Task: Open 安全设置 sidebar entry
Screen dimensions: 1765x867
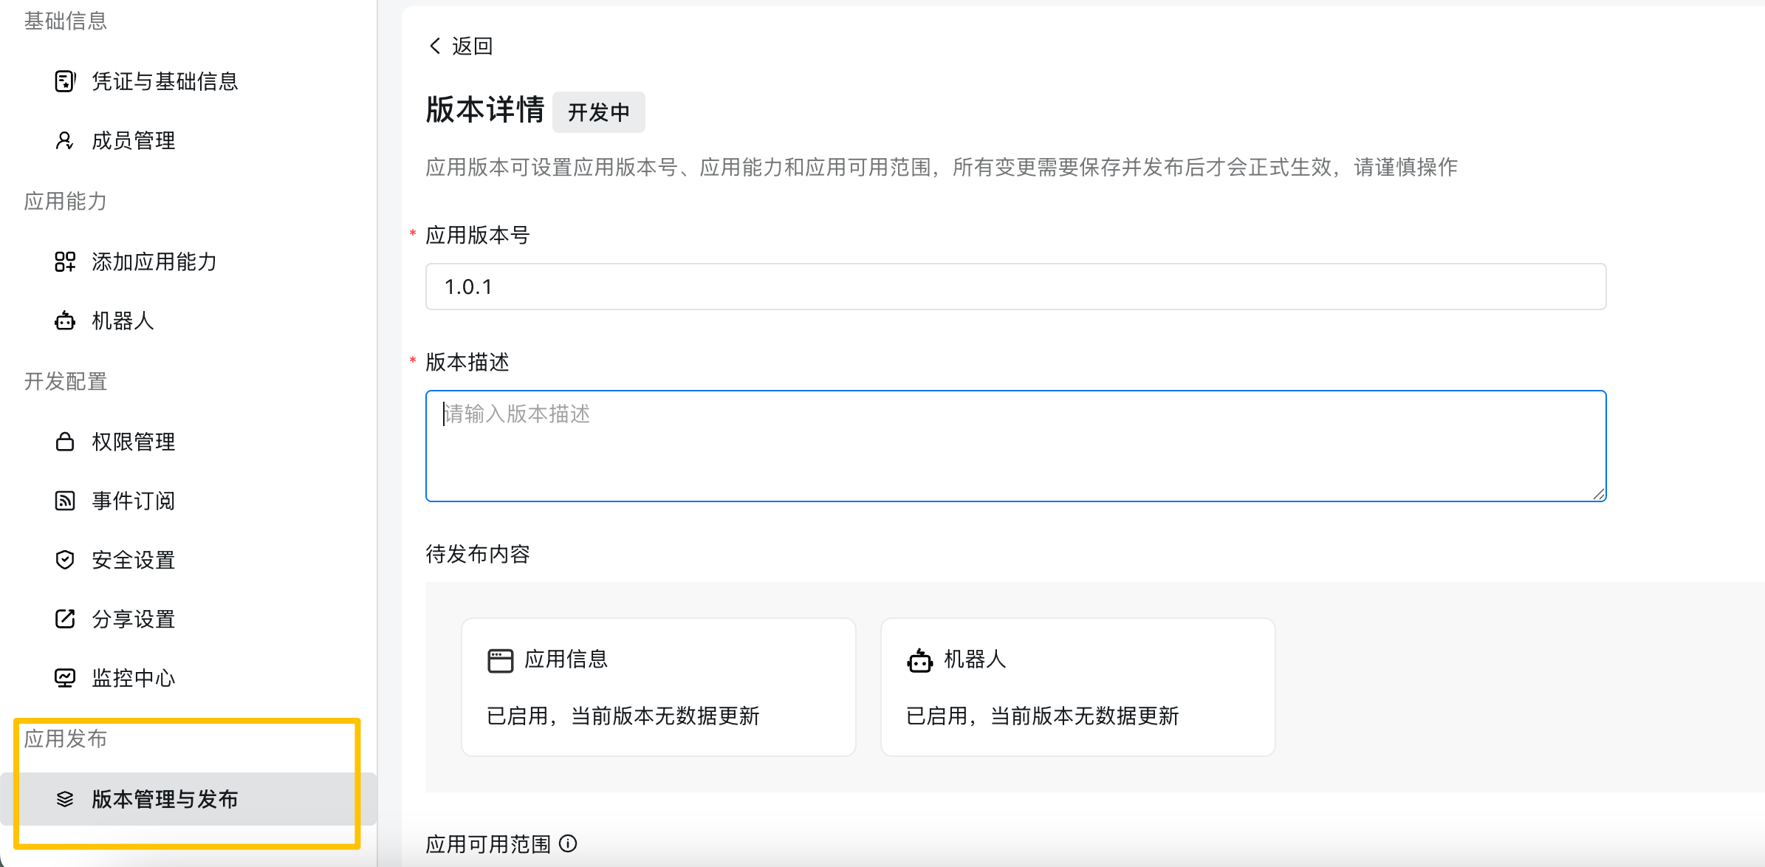Action: pyautogui.click(x=133, y=560)
